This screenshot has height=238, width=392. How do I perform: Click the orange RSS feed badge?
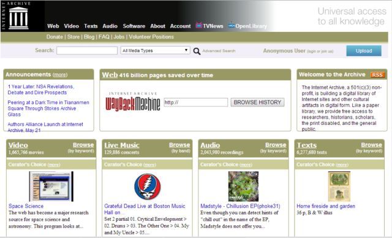(377, 75)
